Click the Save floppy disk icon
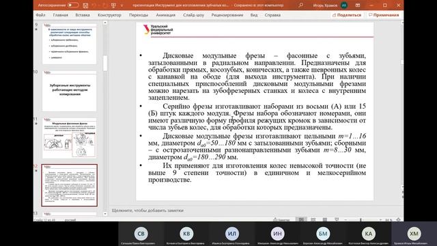Viewport: 437px width, 246px height. tap(85, 5)
